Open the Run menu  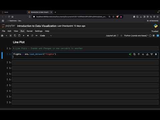(22, 31)
